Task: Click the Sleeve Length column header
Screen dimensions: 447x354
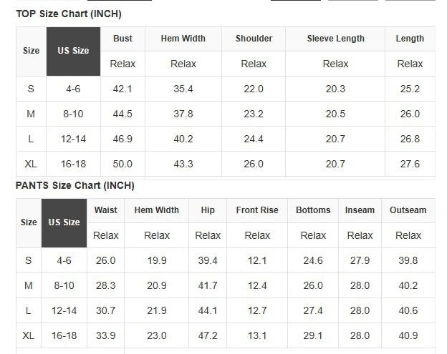Action: (335, 39)
